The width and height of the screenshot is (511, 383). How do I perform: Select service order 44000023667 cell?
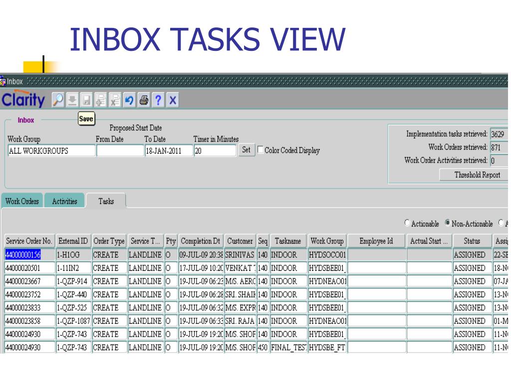click(29, 281)
